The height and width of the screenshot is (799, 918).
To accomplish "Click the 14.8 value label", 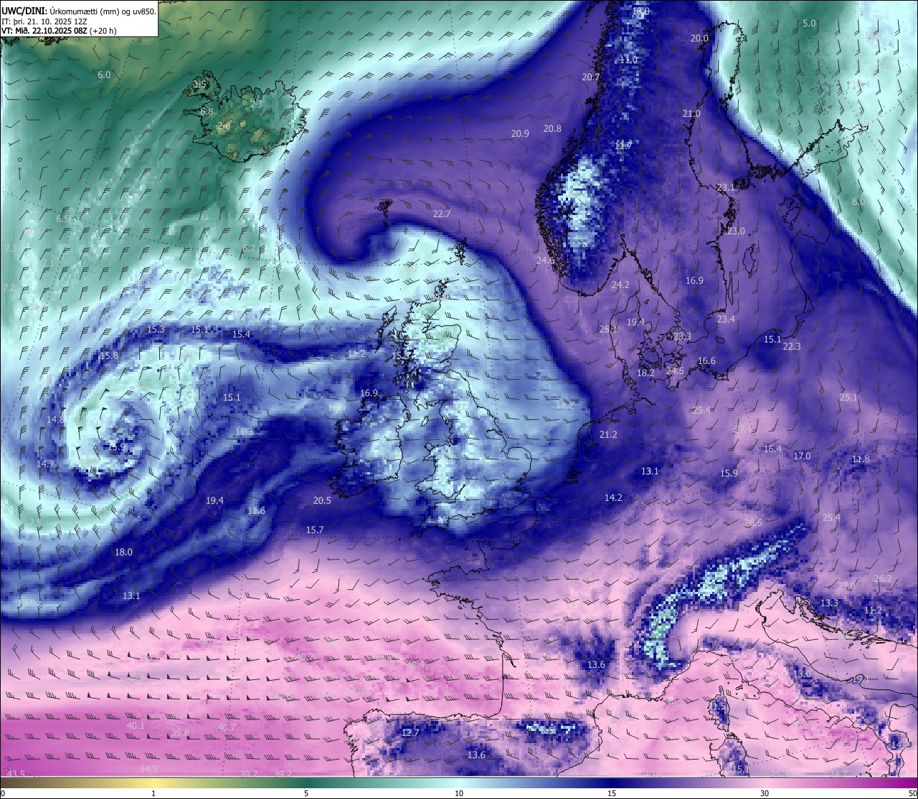I will 55,419.
